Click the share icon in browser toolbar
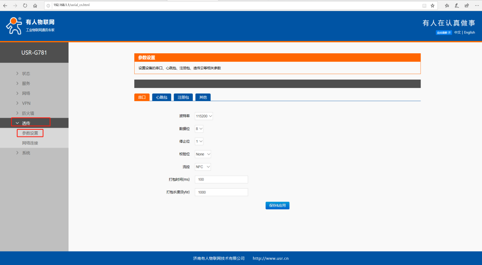The height and width of the screenshot is (265, 482). 467,6
